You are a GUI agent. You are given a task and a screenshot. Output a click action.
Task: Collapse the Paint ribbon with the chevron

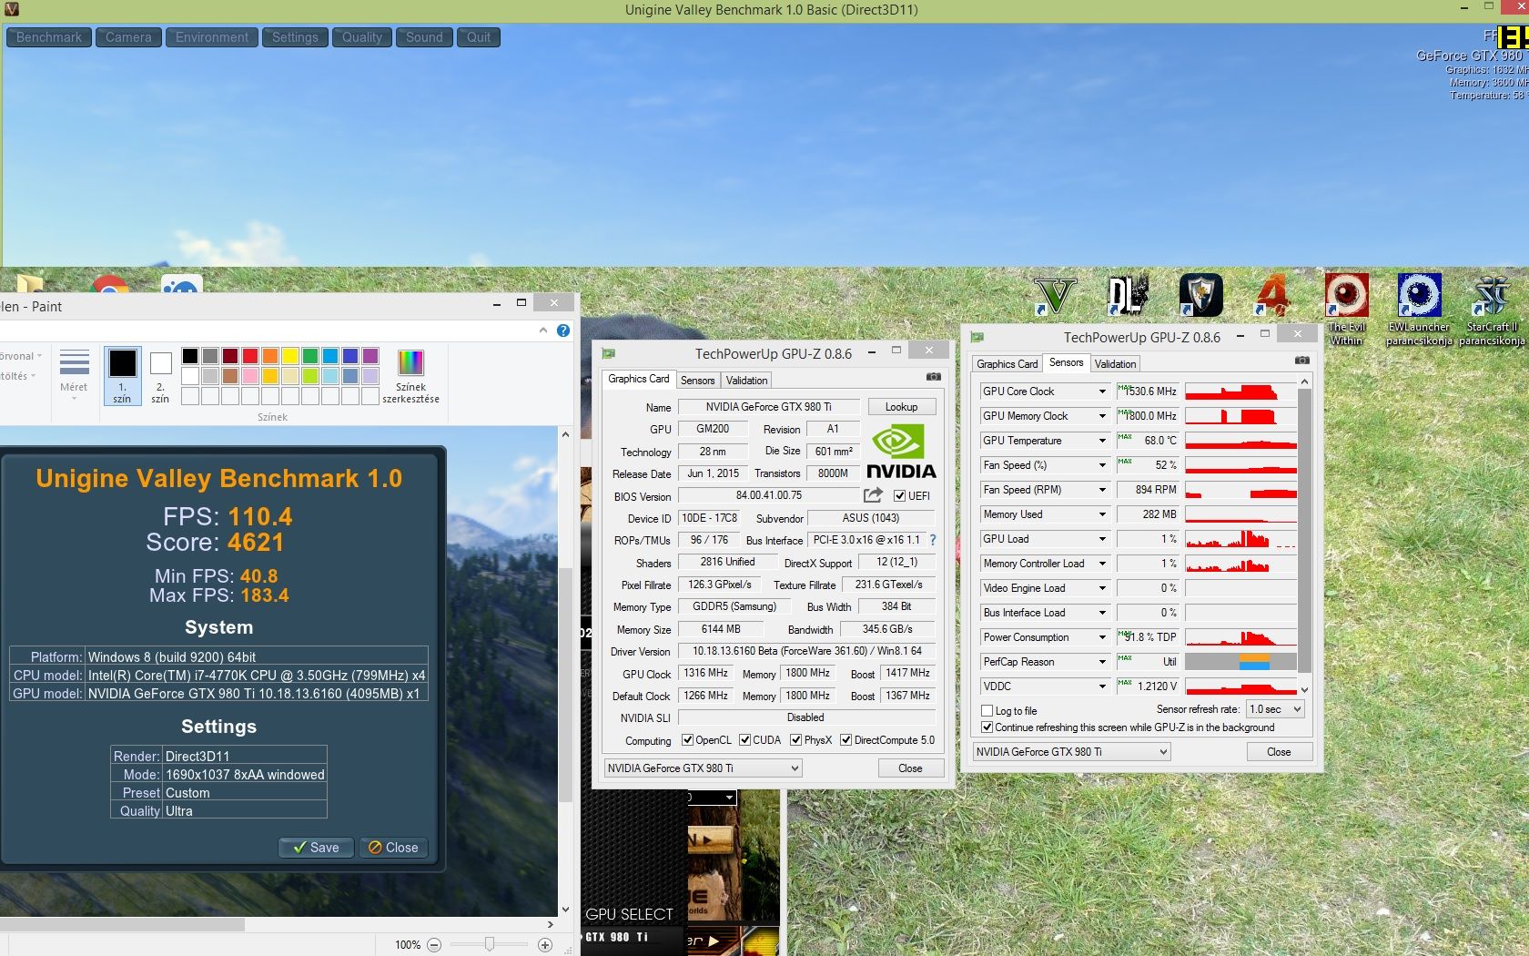coord(543,331)
